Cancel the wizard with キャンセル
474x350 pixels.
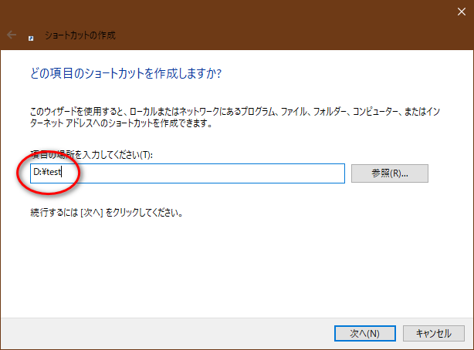(x=433, y=333)
